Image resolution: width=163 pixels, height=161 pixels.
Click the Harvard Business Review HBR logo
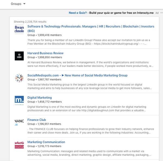(x=19, y=56)
